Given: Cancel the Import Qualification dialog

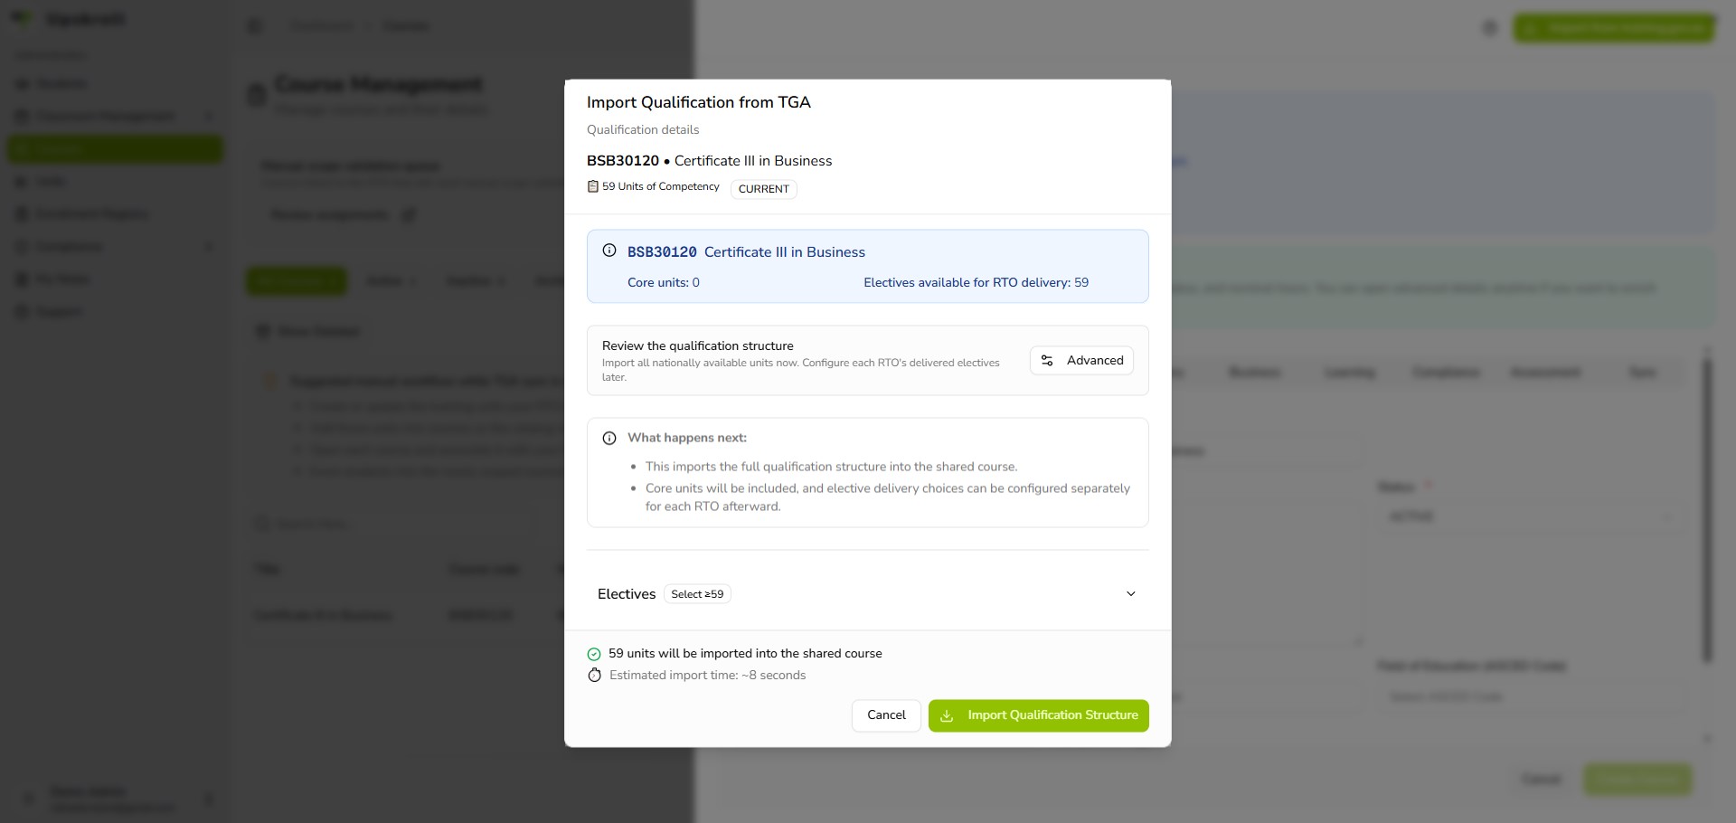Looking at the screenshot, I should pyautogui.click(x=886, y=715).
